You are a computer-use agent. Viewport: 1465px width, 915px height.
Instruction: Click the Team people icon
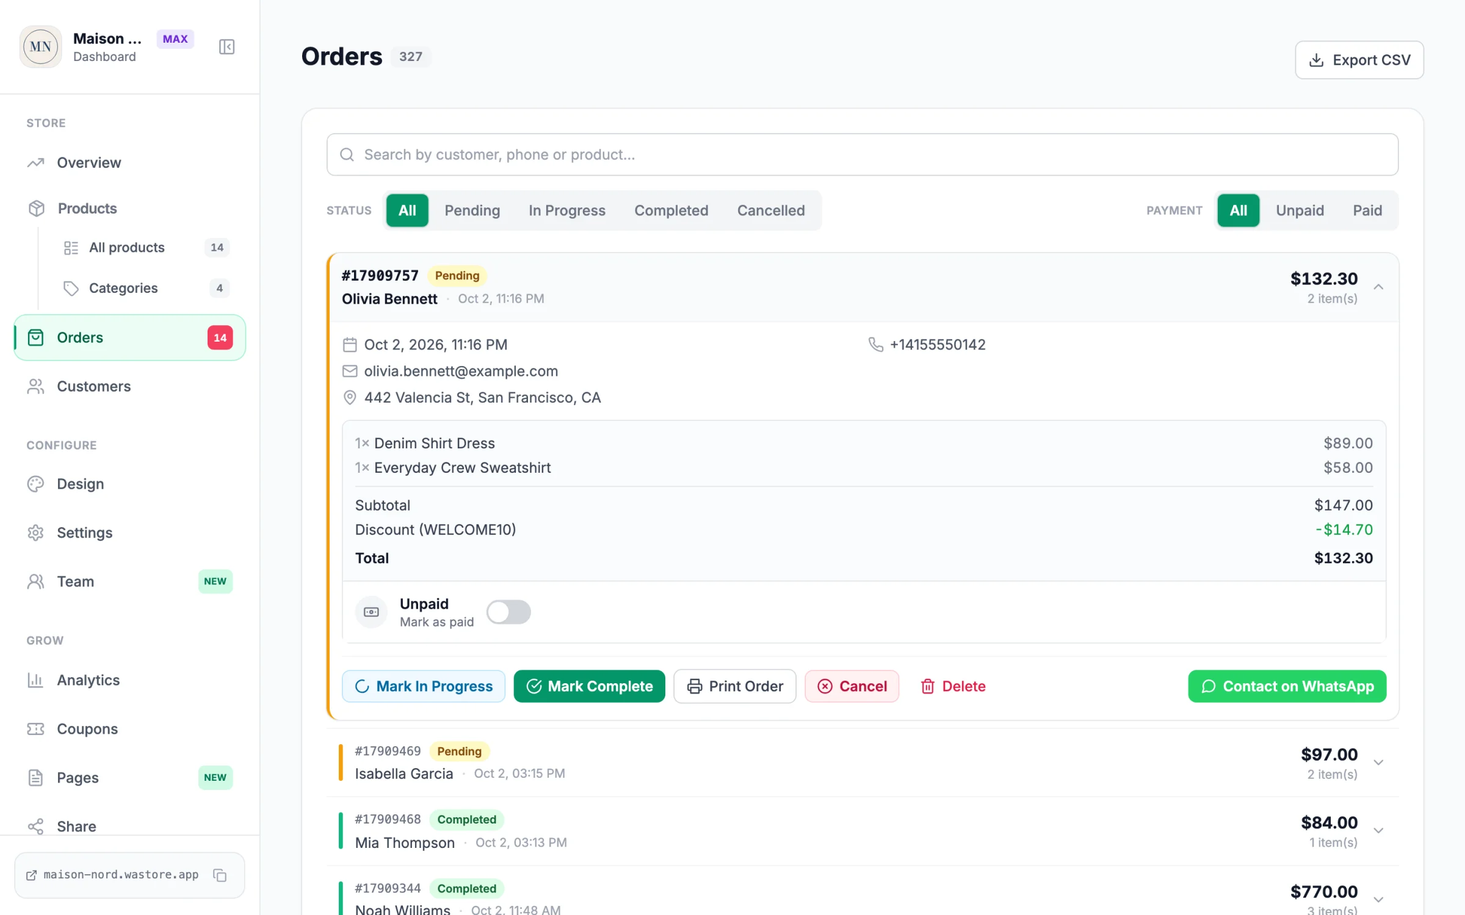(35, 581)
